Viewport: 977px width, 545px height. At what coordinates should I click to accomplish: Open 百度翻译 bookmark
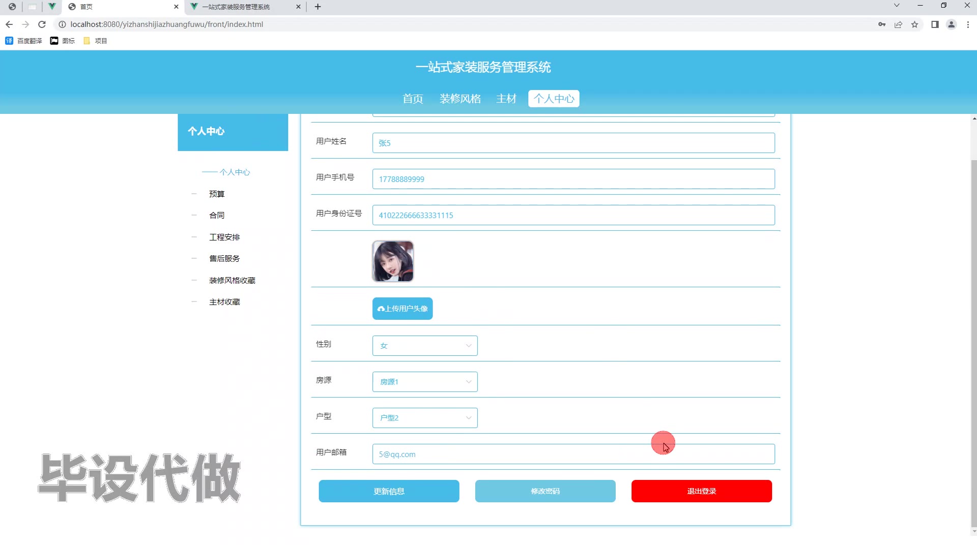point(23,41)
